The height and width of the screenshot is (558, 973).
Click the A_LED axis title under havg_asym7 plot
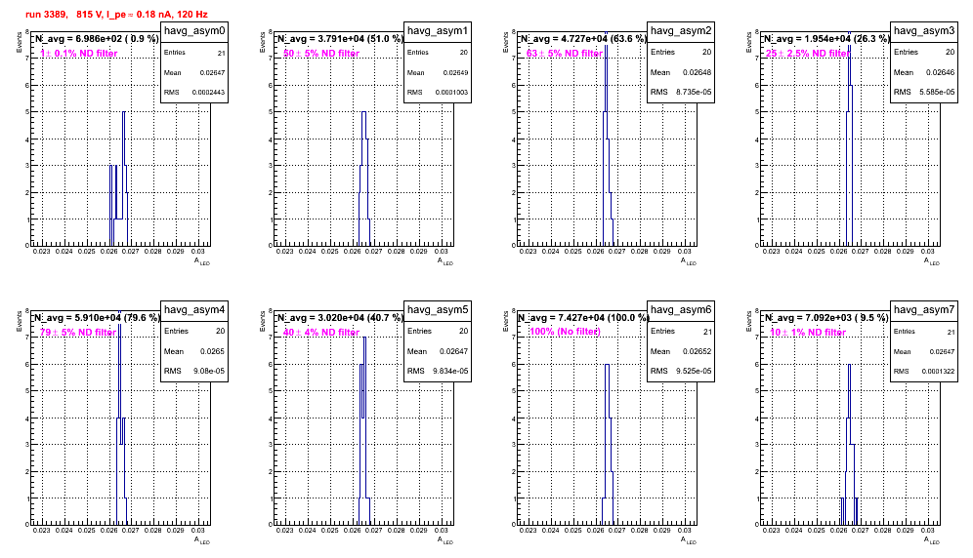click(932, 540)
